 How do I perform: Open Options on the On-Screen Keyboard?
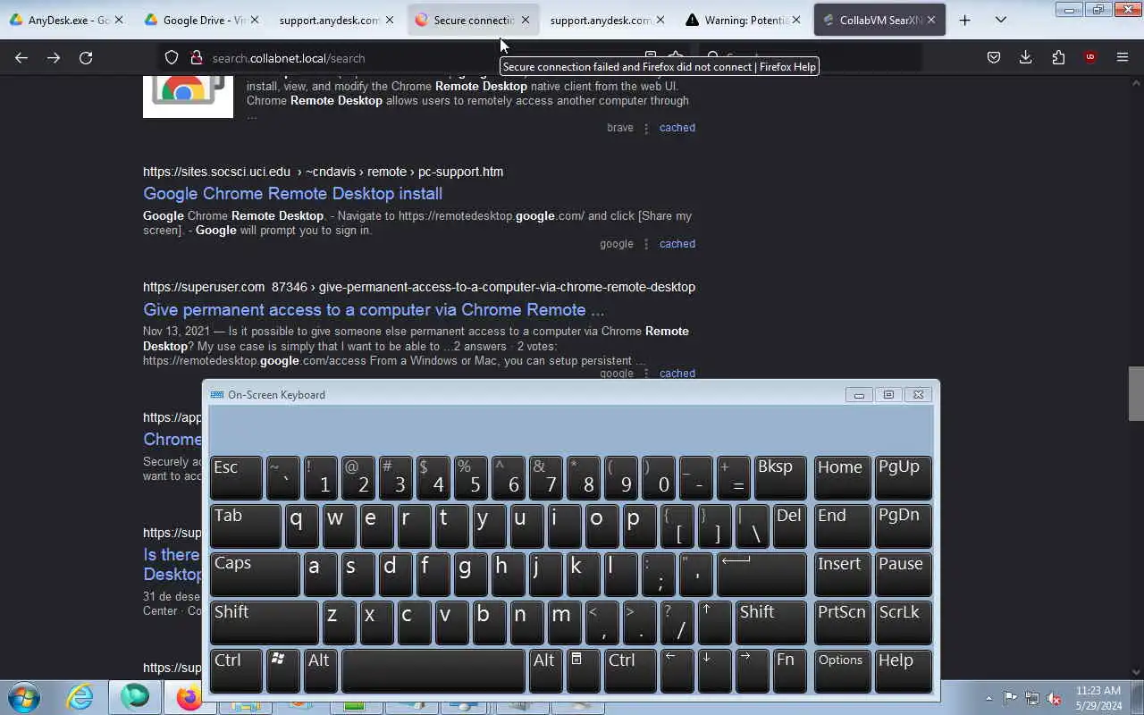[842, 670]
